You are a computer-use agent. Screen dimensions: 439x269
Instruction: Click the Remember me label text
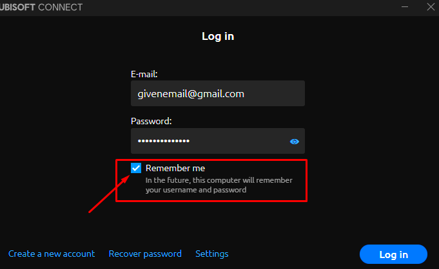(175, 168)
